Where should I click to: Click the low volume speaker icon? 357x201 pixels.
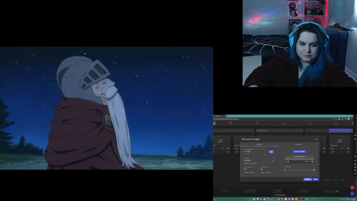click(285, 170)
